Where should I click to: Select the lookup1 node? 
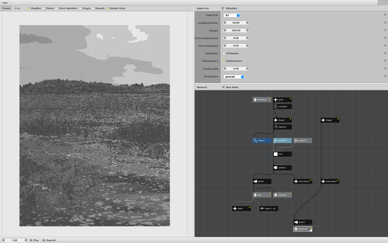(x=262, y=141)
